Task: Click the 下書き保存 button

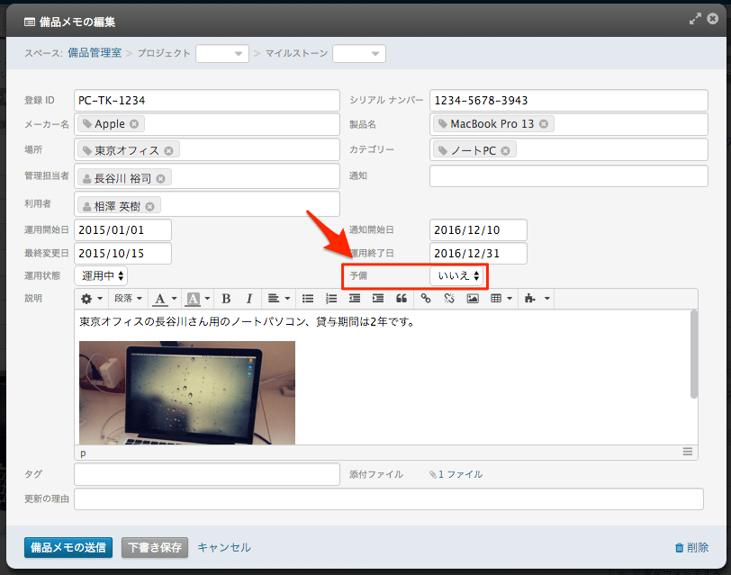Action: [x=155, y=547]
